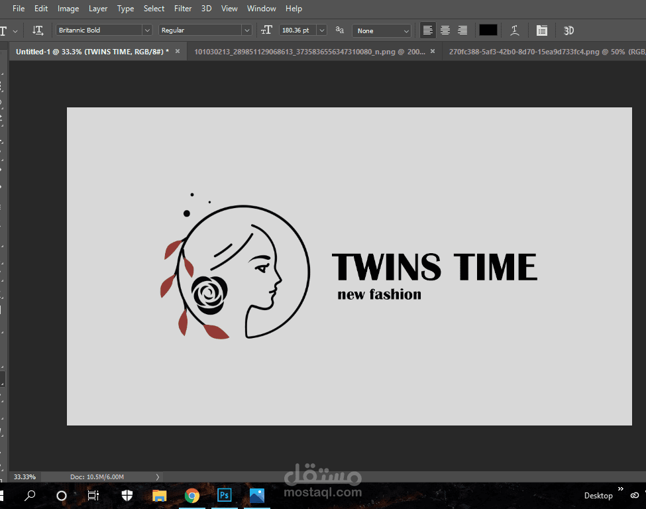The height and width of the screenshot is (509, 646).
Task: Click the 33.33% zoom level field
Action: 25,477
